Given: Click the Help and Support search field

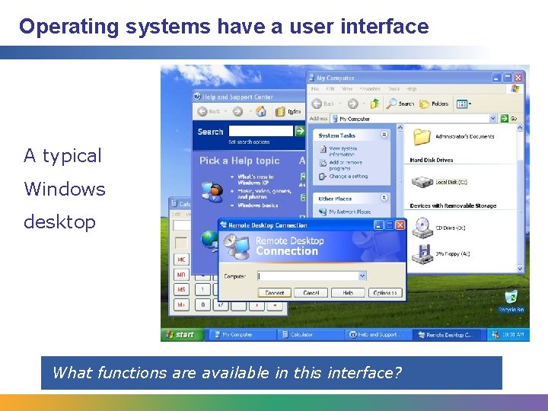Looking at the screenshot, I should point(261,132).
